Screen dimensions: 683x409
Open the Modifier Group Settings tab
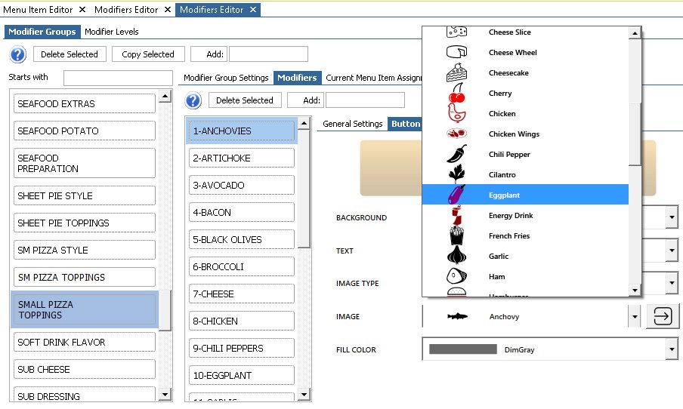coord(226,78)
